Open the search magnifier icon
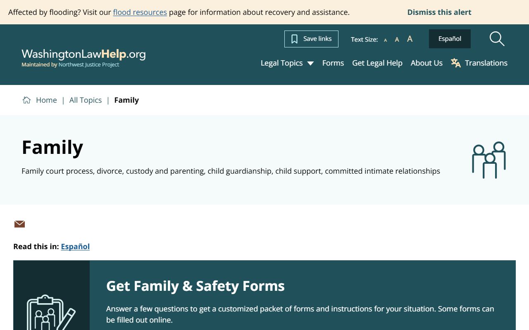Viewport: 529px width, 330px height. pyautogui.click(x=497, y=39)
